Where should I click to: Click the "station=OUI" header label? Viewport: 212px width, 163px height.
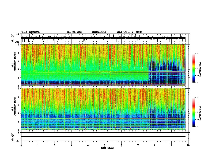pos(99,32)
